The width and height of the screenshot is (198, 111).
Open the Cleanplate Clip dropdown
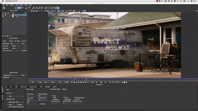pyautogui.click(x=15, y=102)
